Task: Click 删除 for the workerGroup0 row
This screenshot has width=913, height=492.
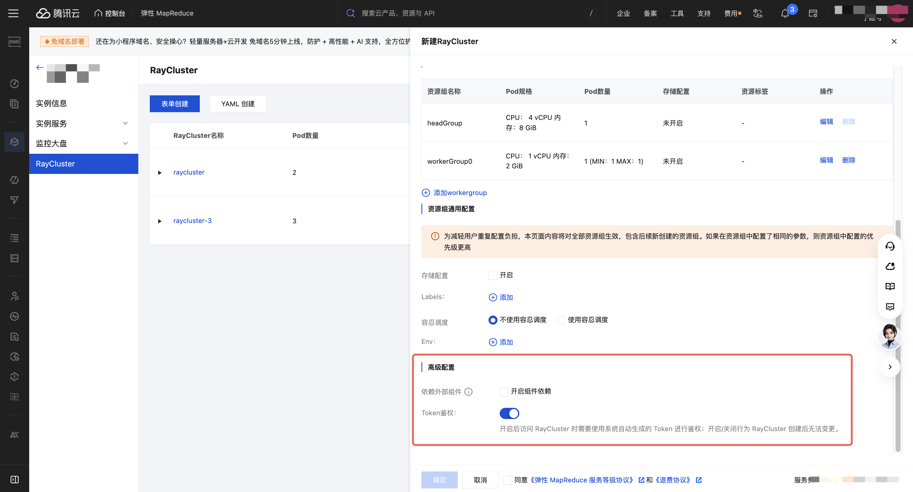Action: [x=848, y=160]
